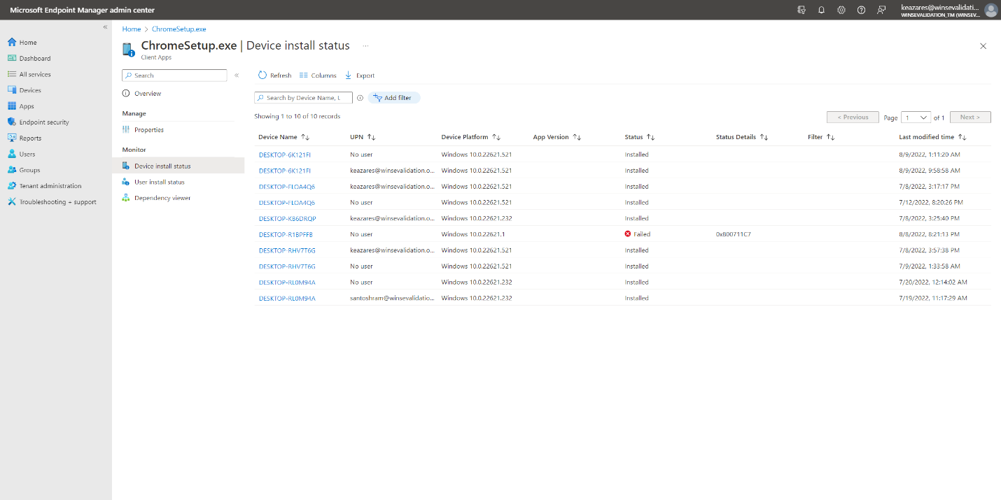
Task: Open DESKTOP-R1BPFFB device link
Action: [286, 234]
